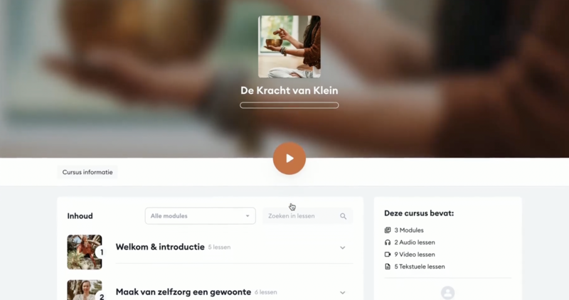Click the Maak van zelfzorg een gewoonte title
This screenshot has width=569, height=300.
click(184, 292)
